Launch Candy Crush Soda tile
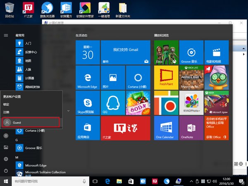 (x=138, y=102)
